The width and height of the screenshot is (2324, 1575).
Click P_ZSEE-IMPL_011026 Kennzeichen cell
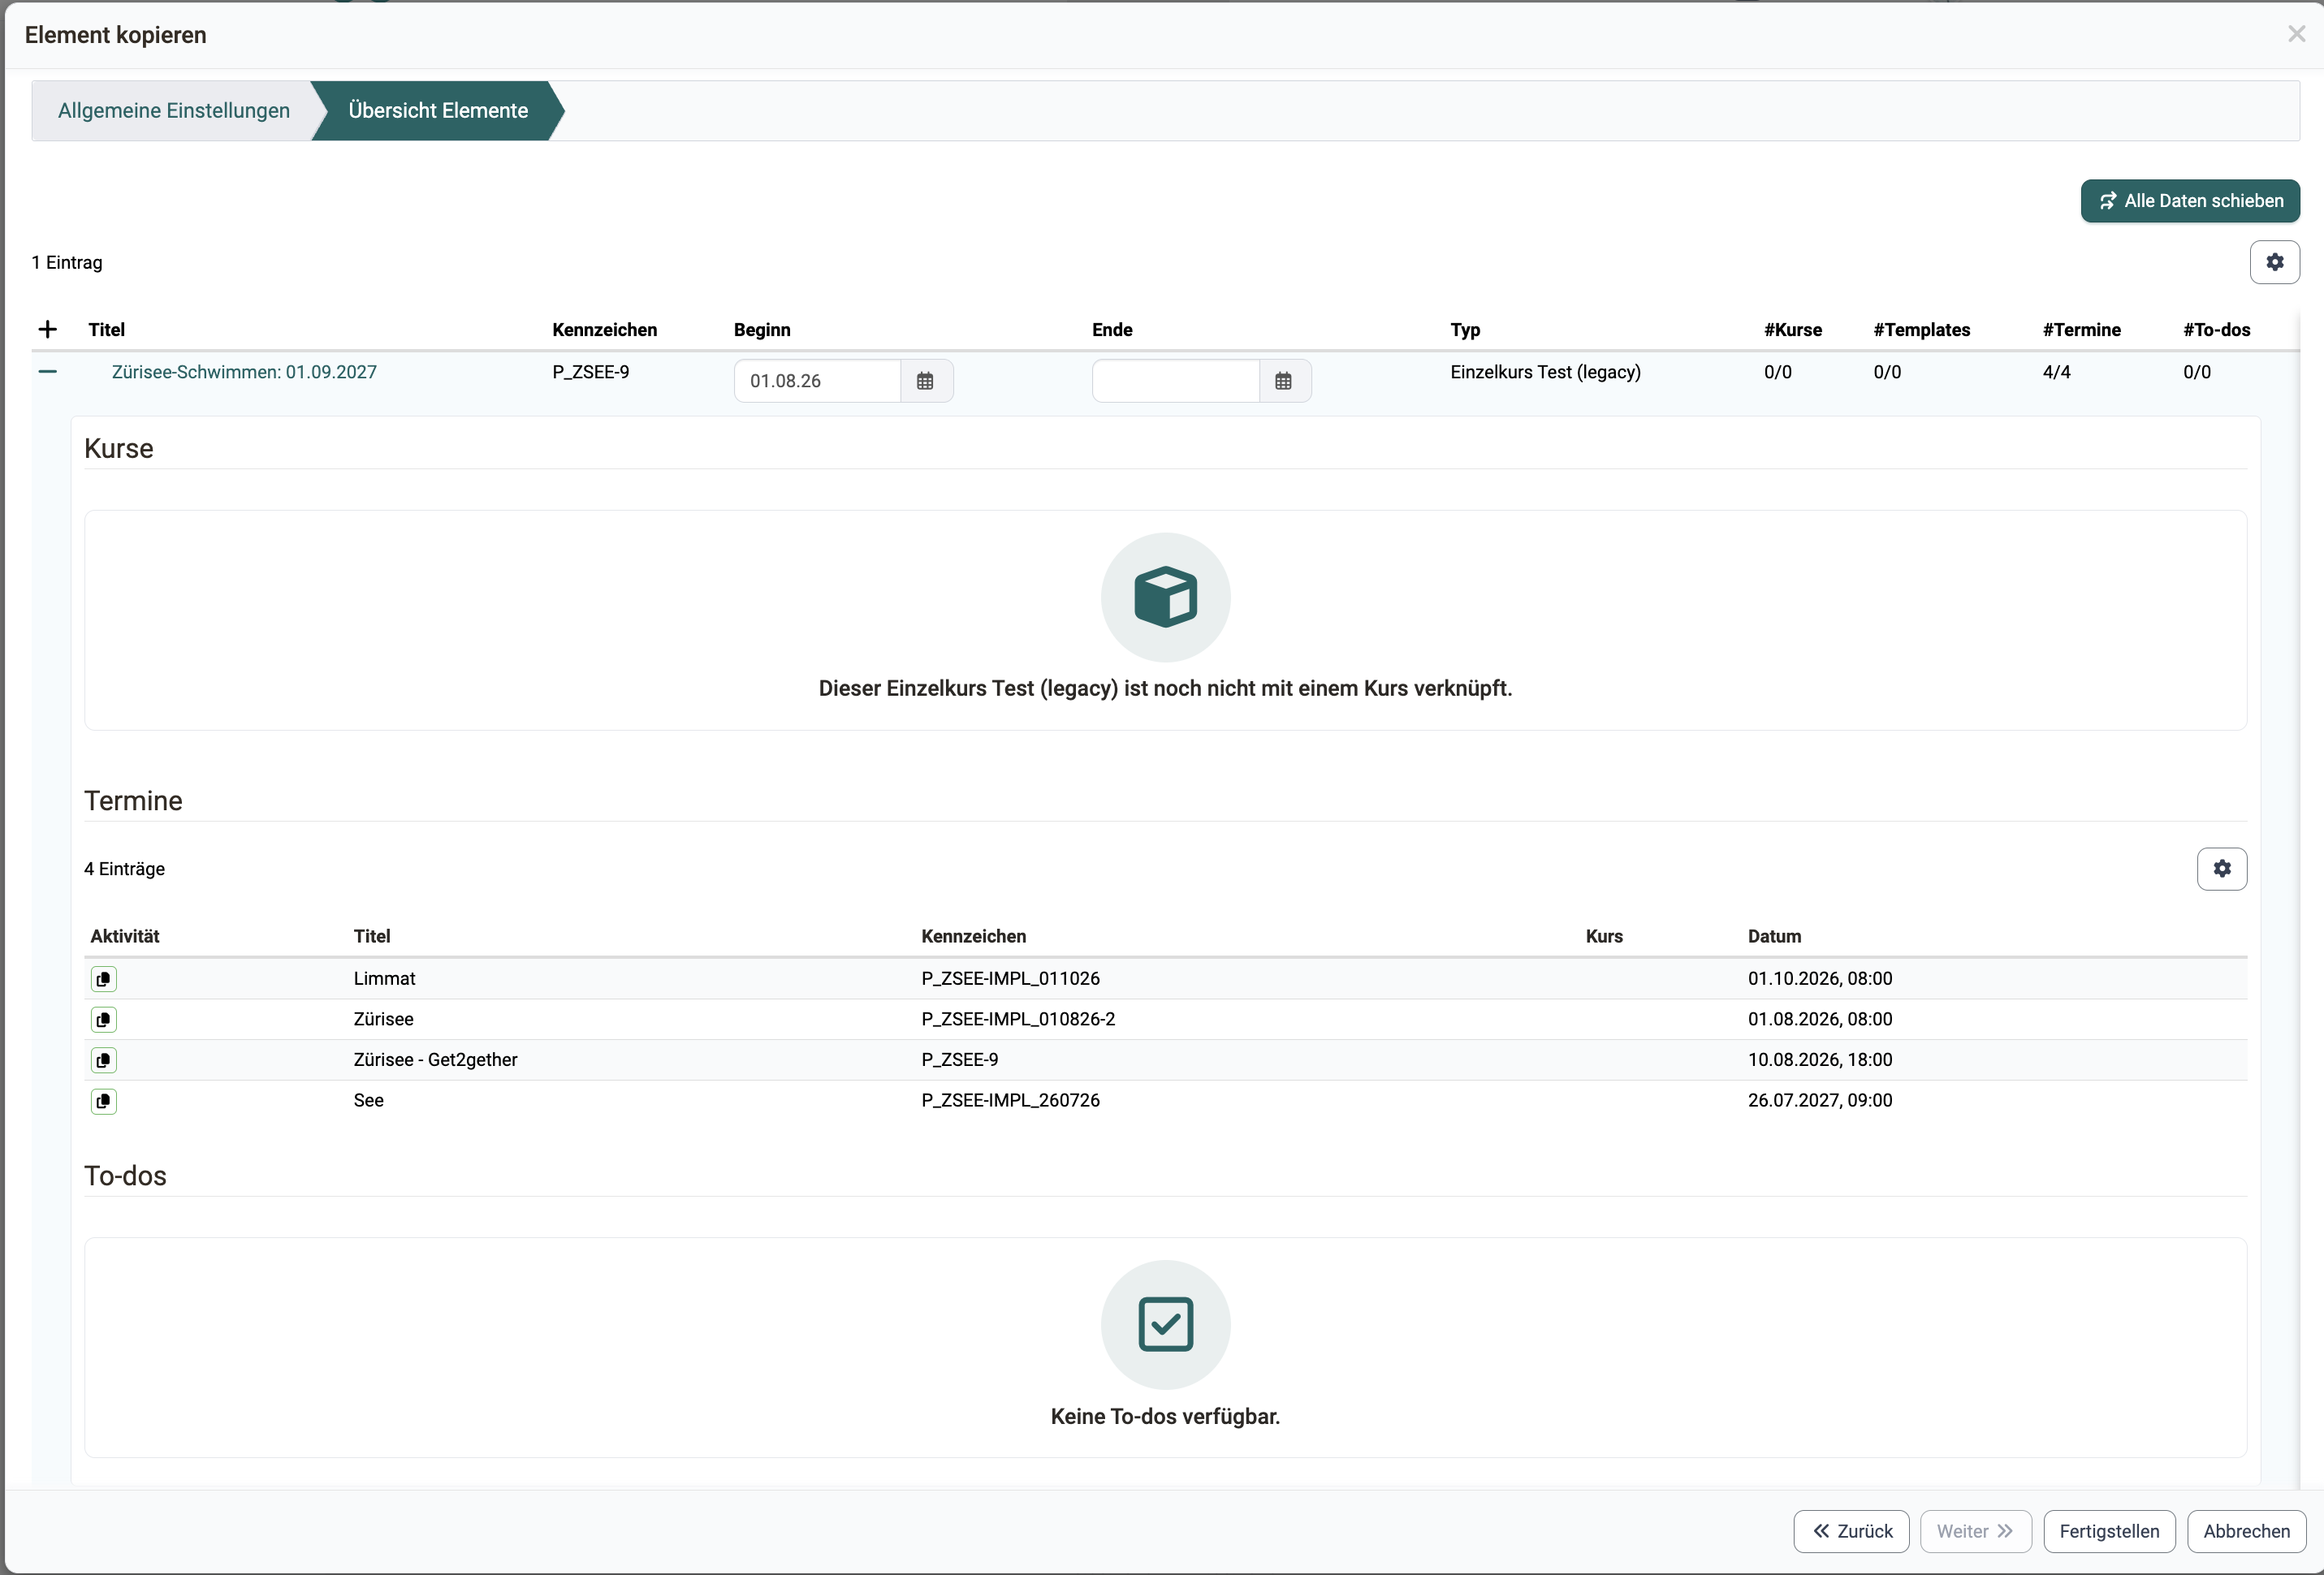click(x=1011, y=979)
